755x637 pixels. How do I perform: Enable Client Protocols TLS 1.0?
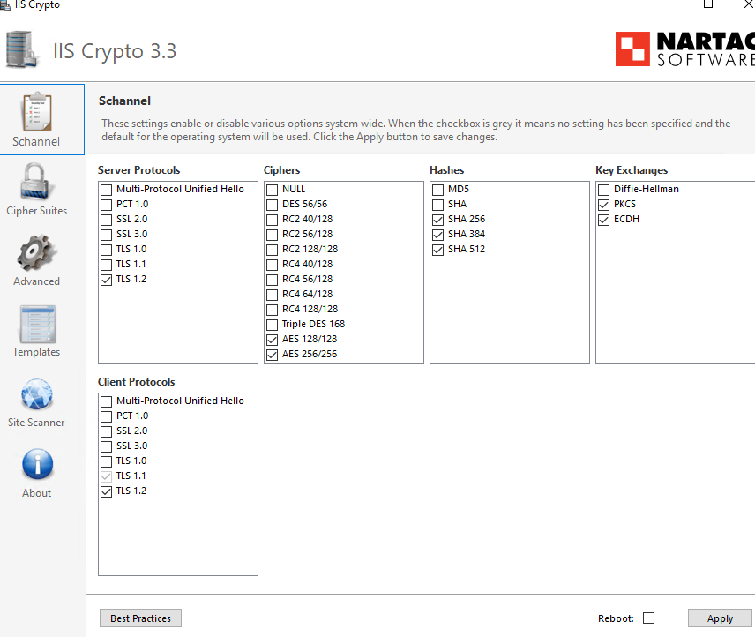107,461
